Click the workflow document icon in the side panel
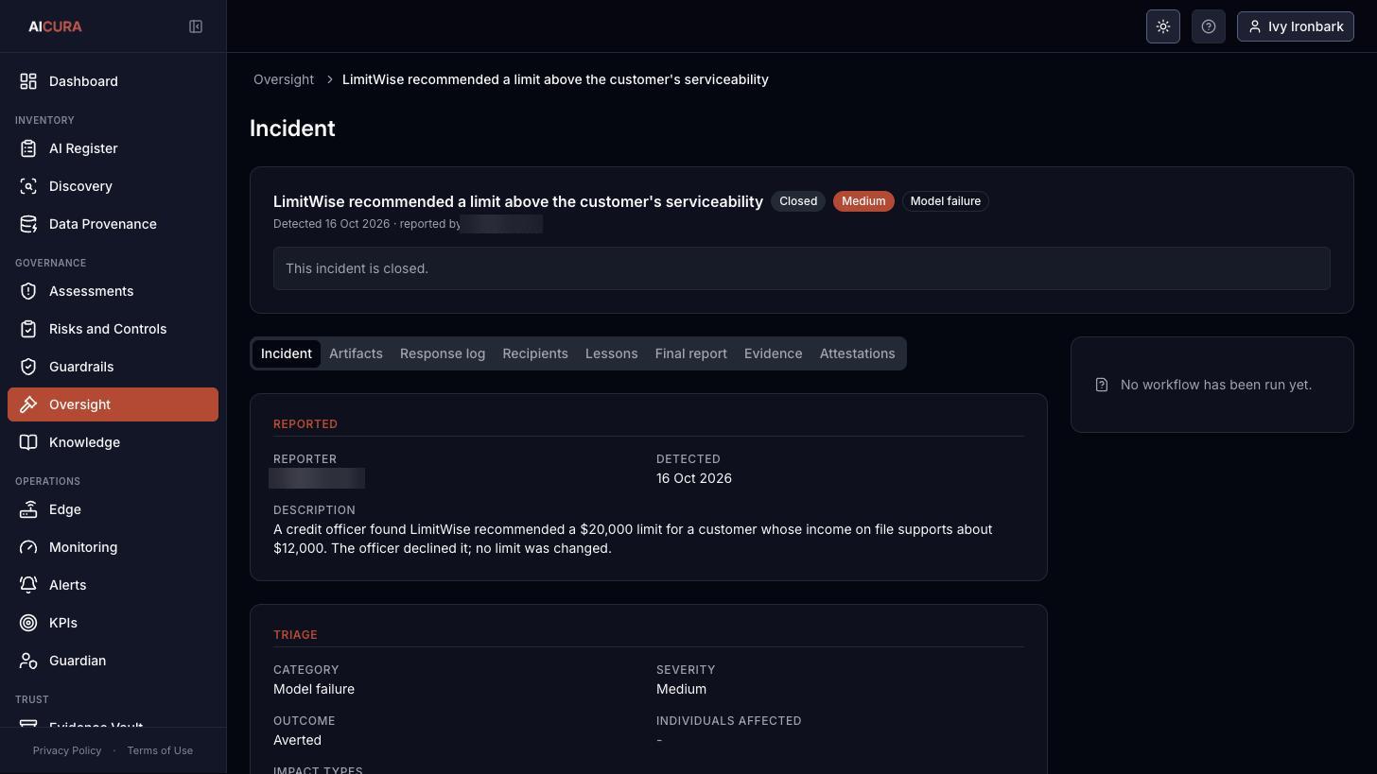This screenshot has height=774, width=1377. pyautogui.click(x=1102, y=385)
